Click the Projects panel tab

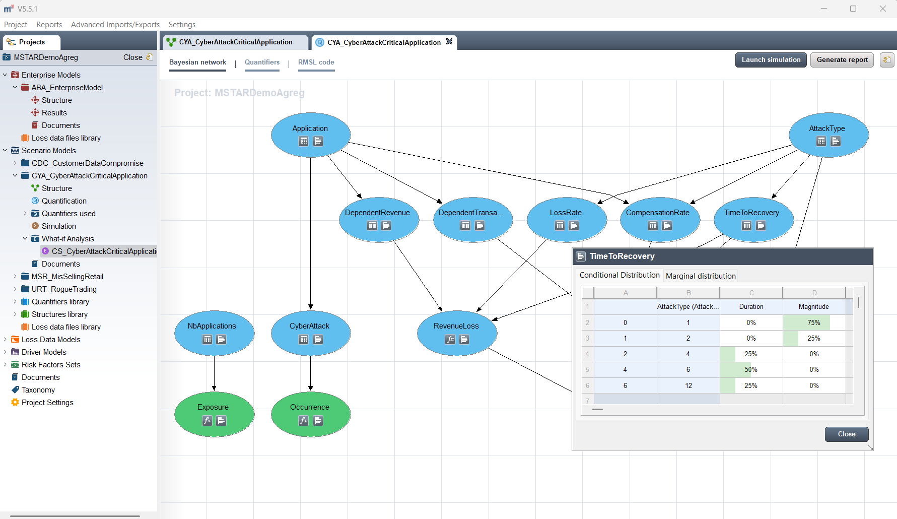31,42
